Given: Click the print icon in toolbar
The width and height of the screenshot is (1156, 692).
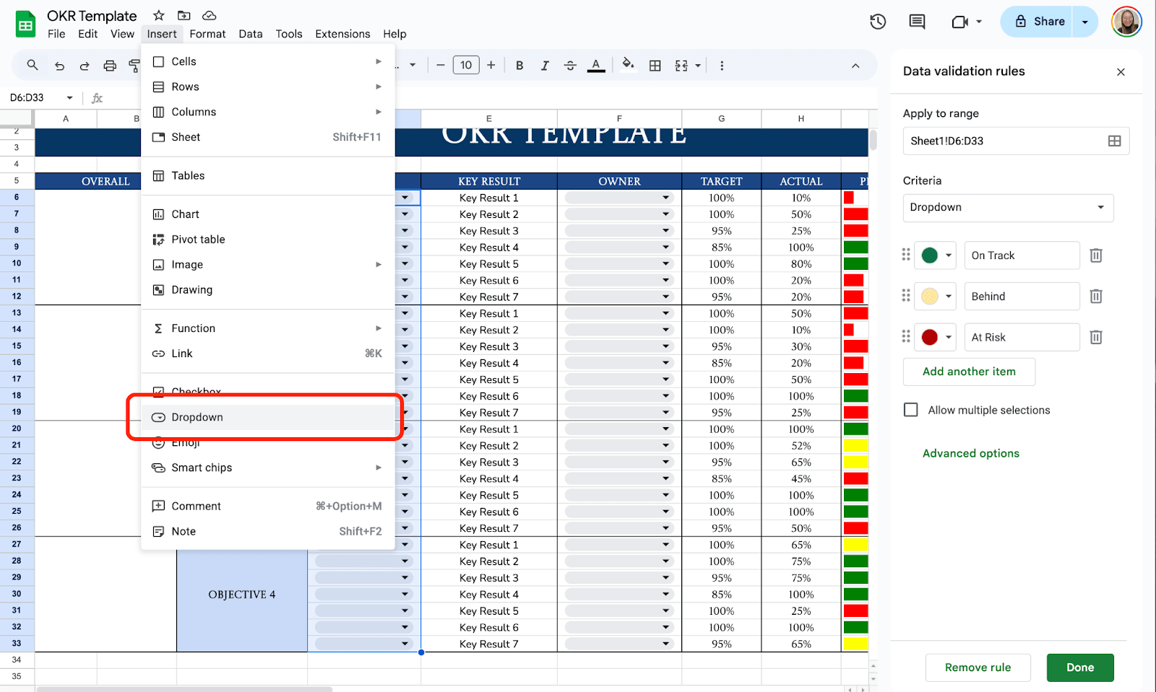Looking at the screenshot, I should coord(110,66).
